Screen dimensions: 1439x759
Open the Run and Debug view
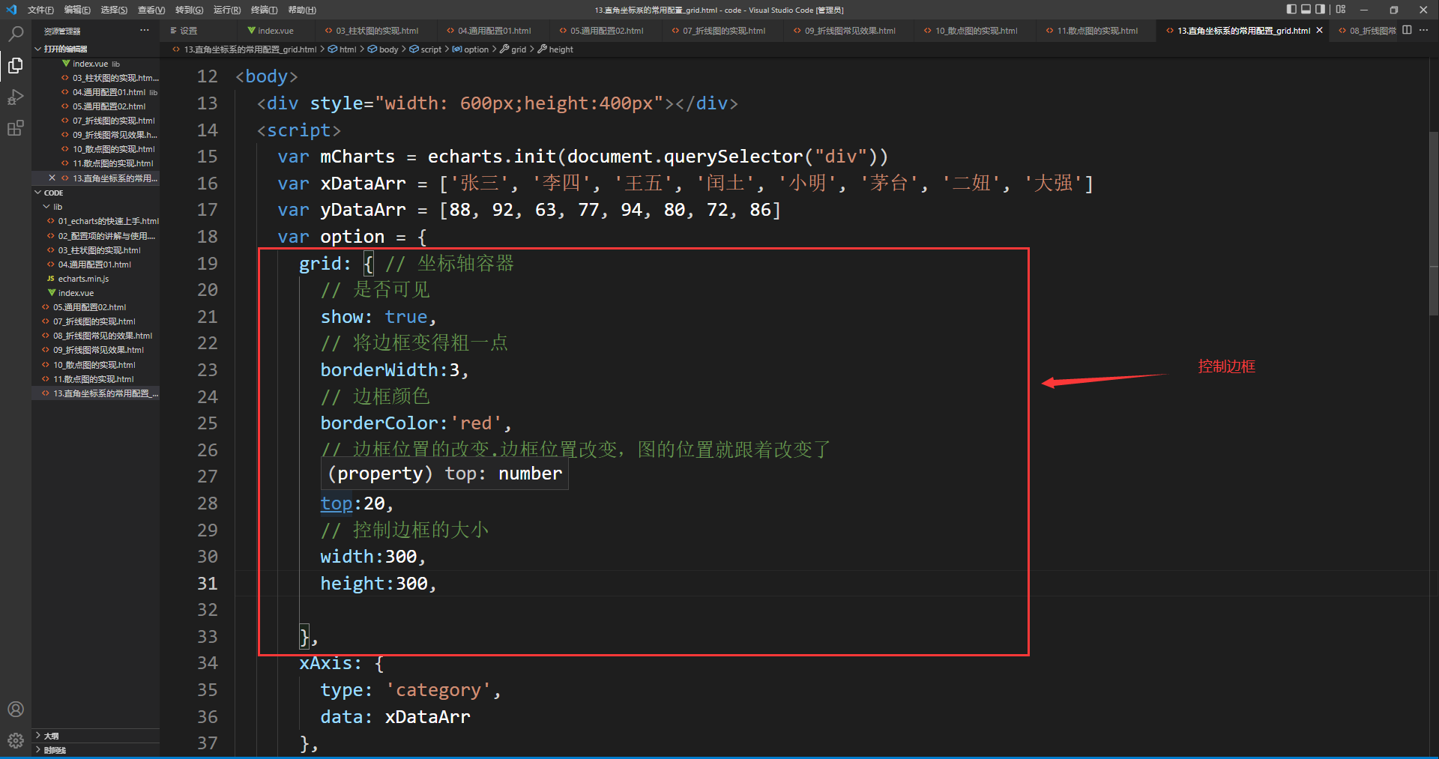[15, 97]
